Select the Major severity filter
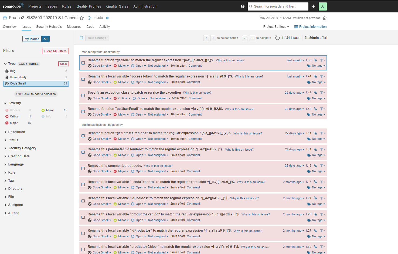 click(x=18, y=123)
